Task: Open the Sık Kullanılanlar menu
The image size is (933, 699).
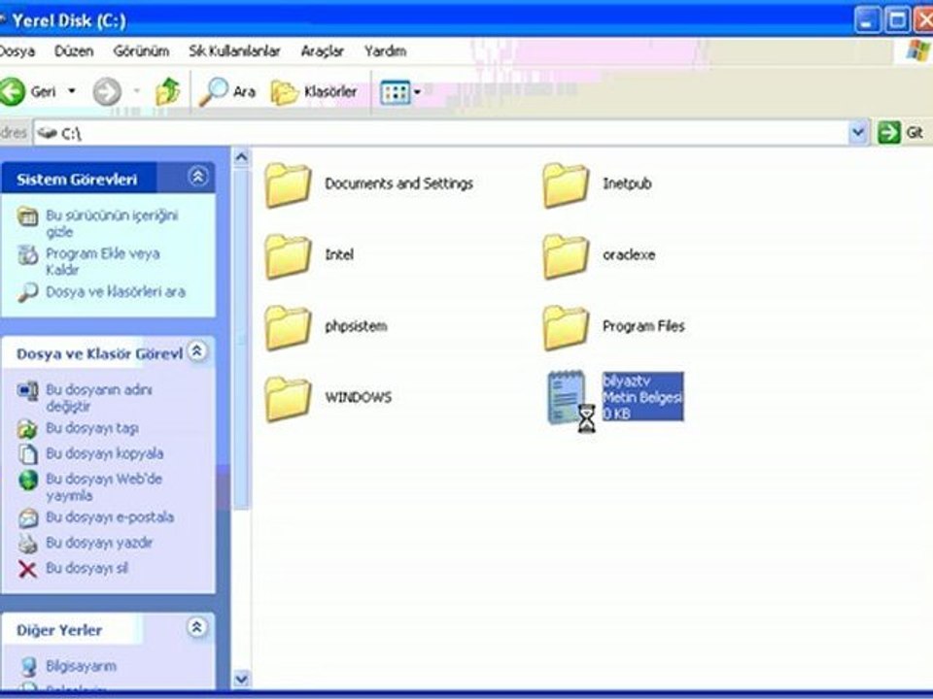Action: click(x=234, y=51)
